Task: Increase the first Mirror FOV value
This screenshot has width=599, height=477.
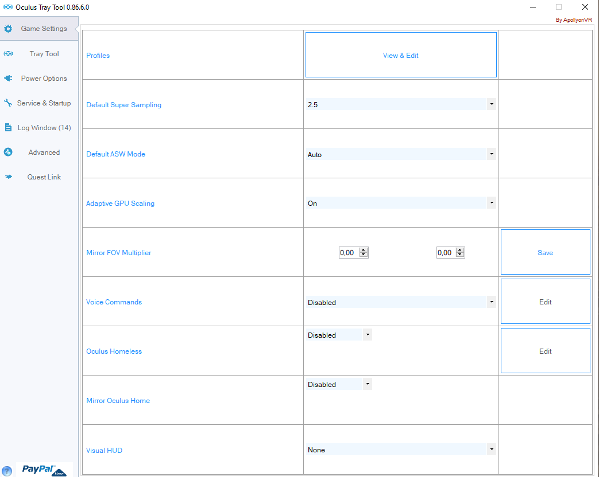Action: pyautogui.click(x=364, y=250)
